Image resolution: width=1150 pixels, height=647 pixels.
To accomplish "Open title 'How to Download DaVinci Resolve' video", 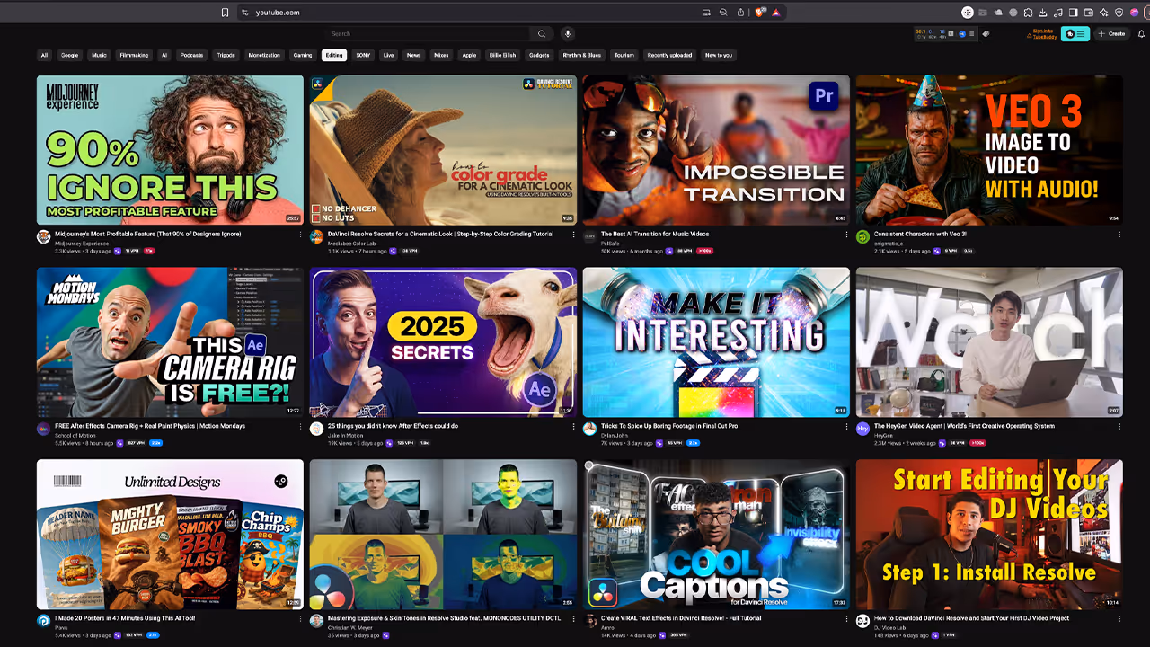I will (972, 618).
